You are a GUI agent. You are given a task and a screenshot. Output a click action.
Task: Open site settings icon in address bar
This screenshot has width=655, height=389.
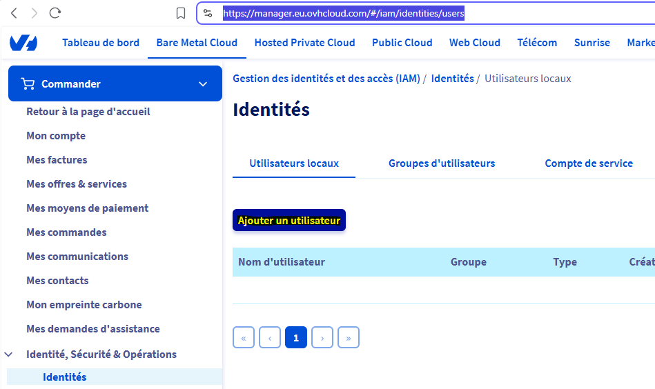click(x=208, y=13)
